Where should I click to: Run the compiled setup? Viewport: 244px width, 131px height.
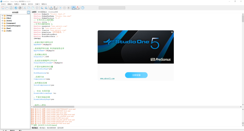pos(60,8)
